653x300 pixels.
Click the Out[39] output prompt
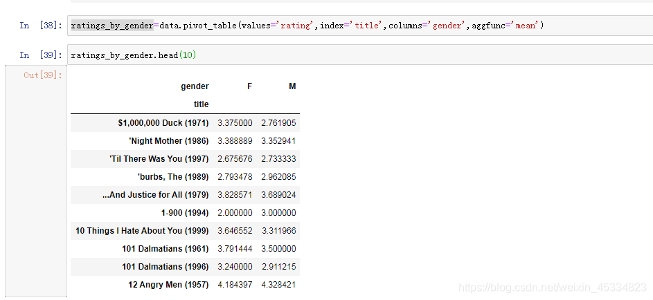(43, 75)
